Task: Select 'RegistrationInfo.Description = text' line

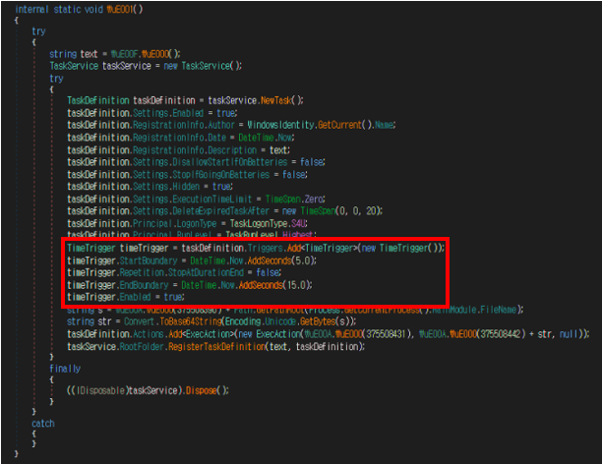Action: coord(178,149)
